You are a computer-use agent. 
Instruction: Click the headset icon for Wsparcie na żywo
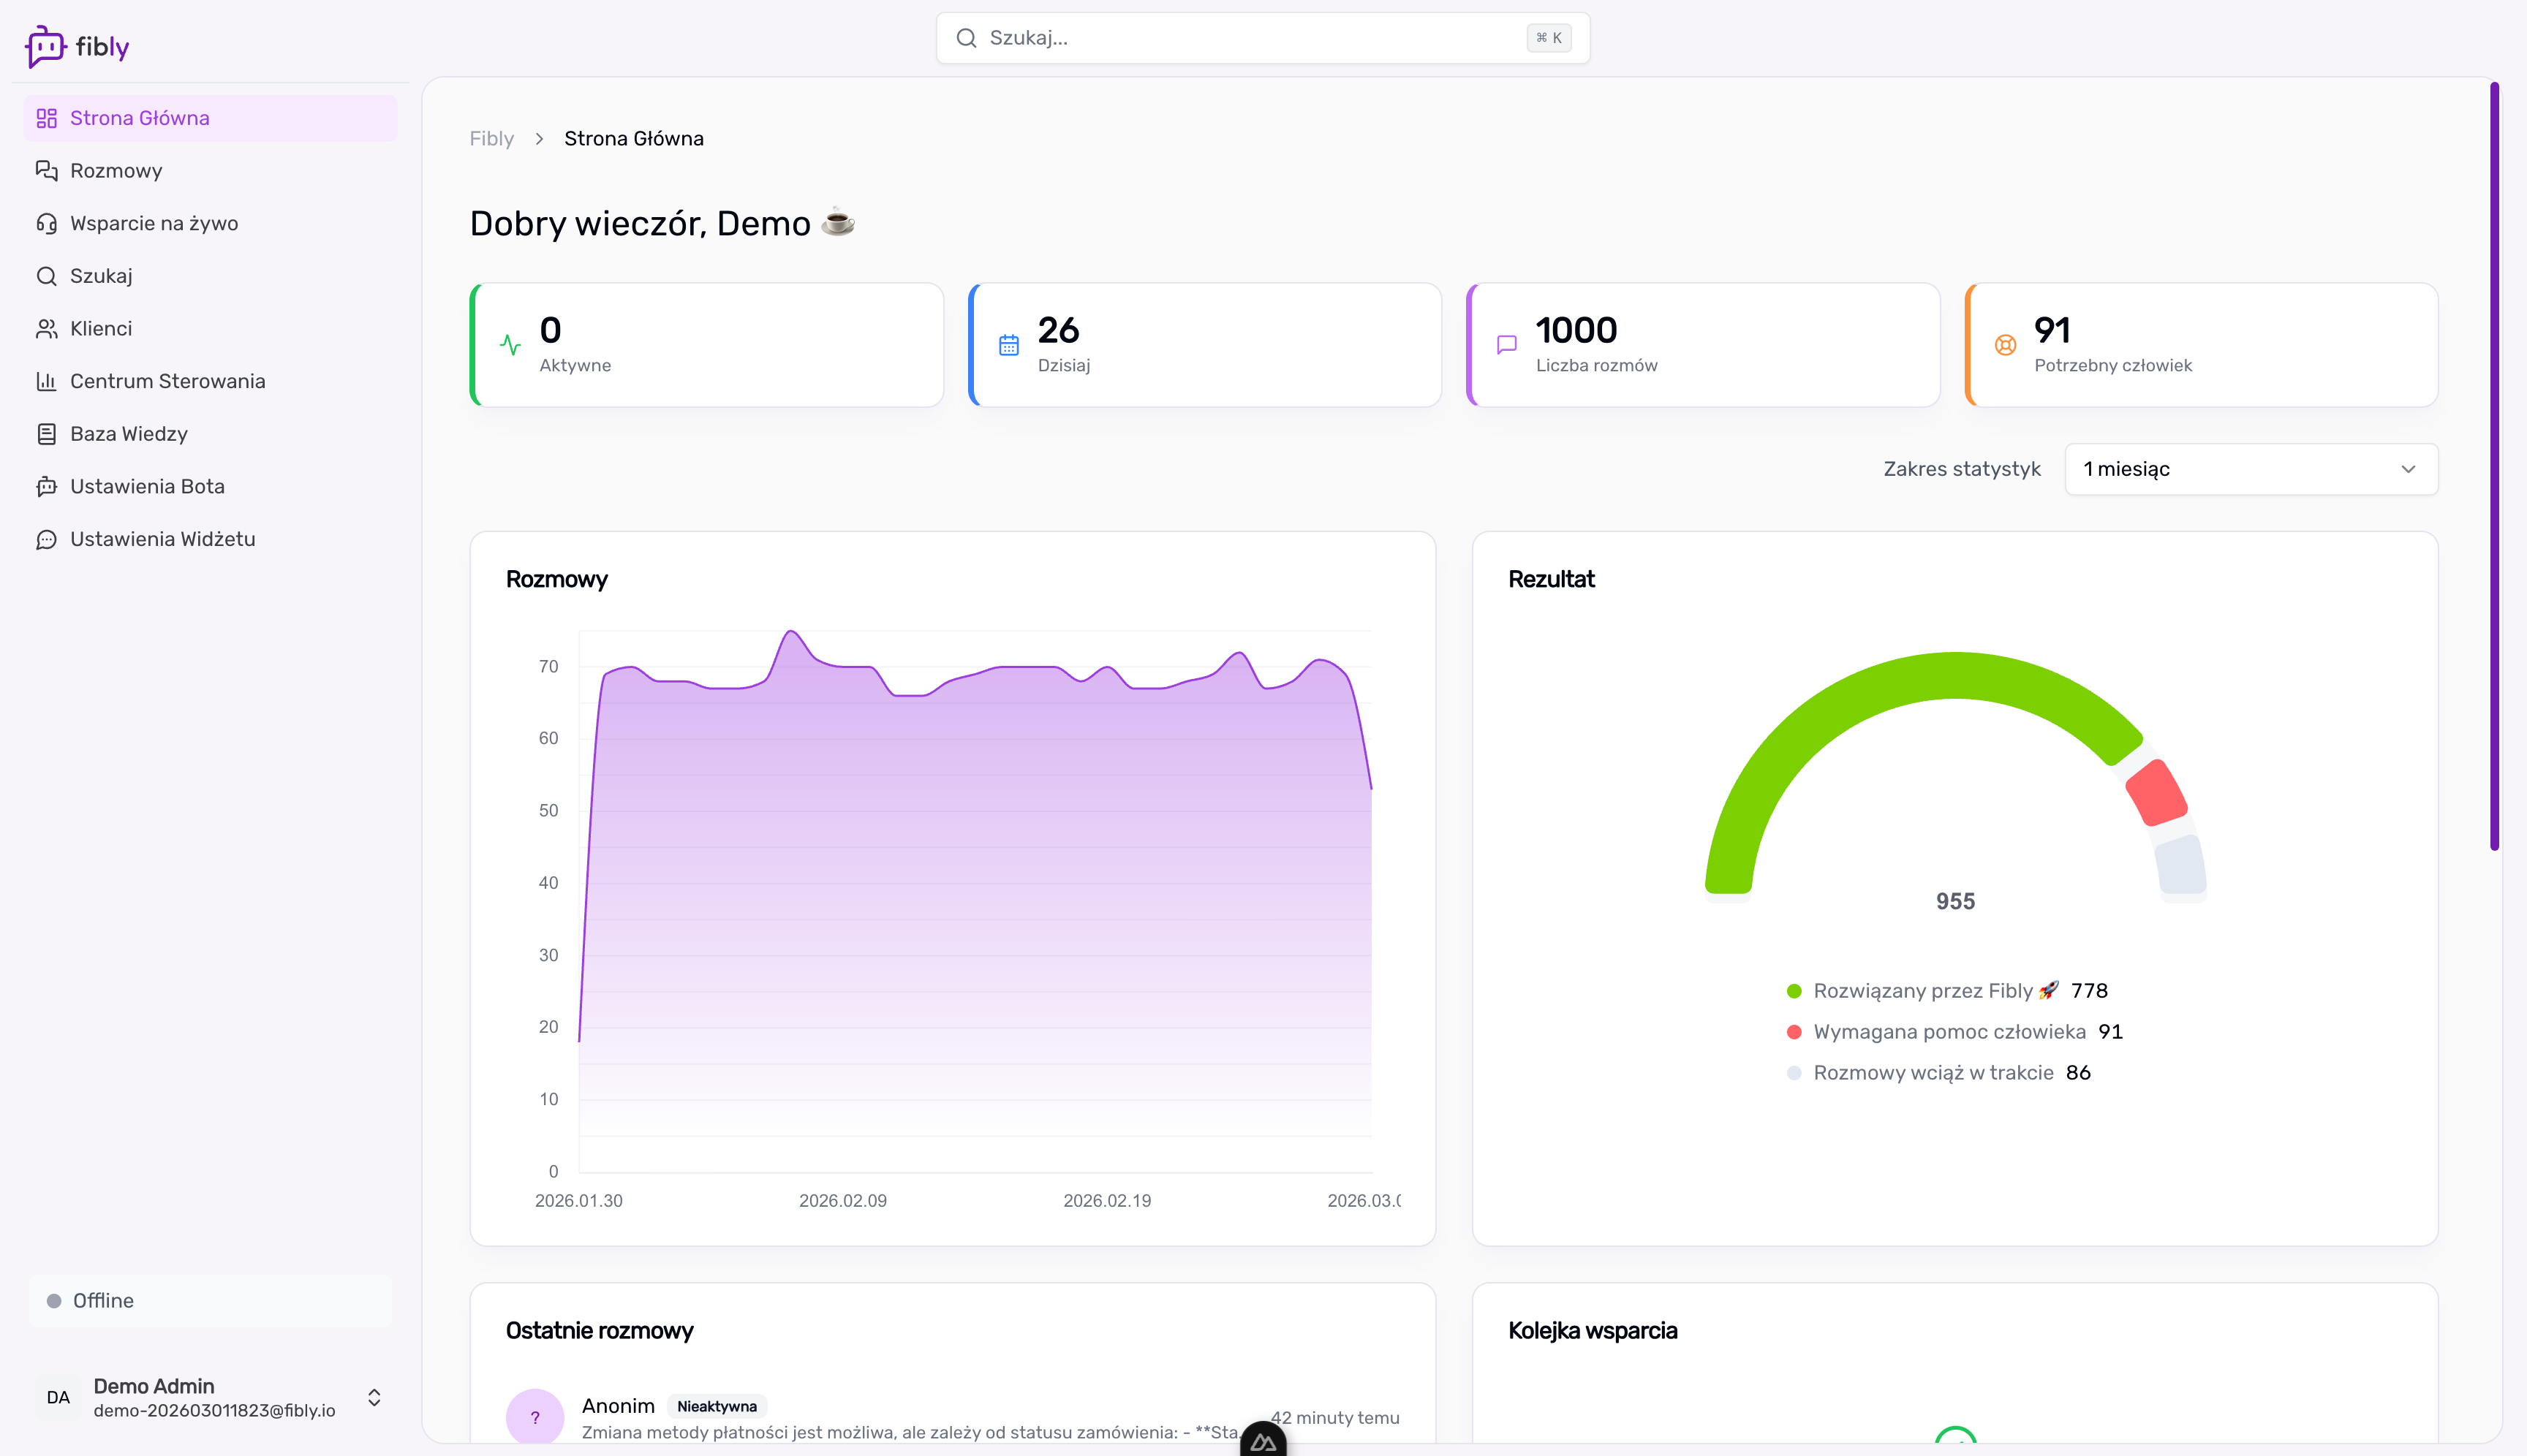click(46, 223)
